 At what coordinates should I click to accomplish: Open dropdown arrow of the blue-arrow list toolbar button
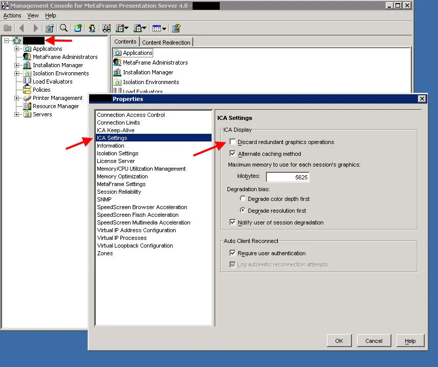coord(144,28)
